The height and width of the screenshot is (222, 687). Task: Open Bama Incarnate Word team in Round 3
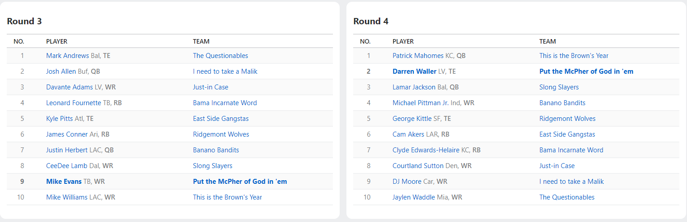tap(225, 103)
